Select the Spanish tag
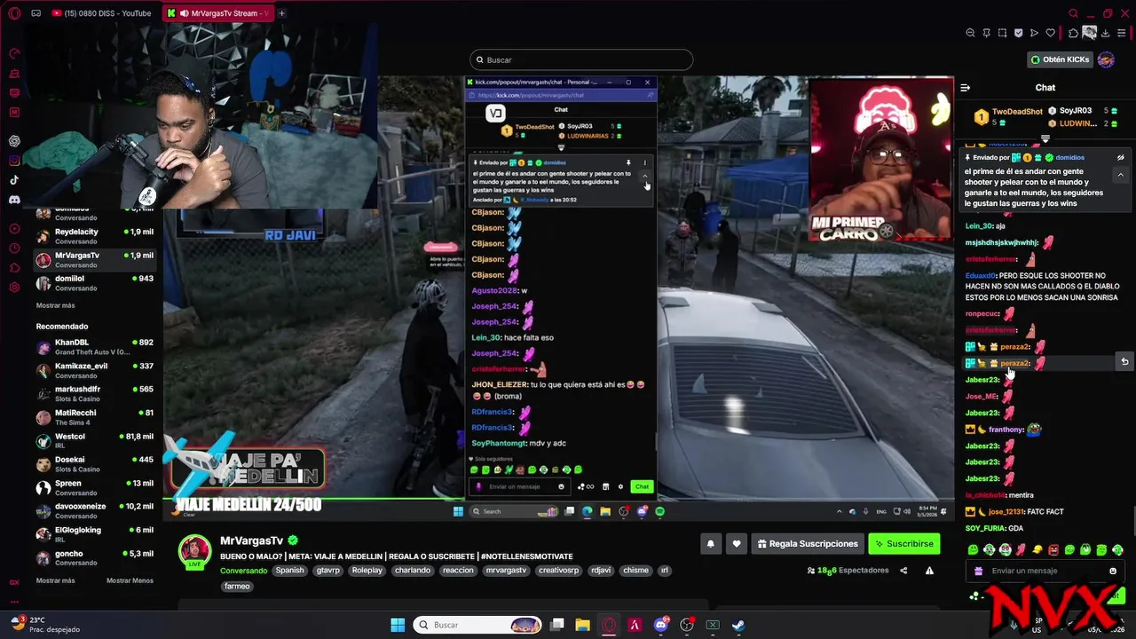Viewport: 1136px width, 639px height. 289,571
